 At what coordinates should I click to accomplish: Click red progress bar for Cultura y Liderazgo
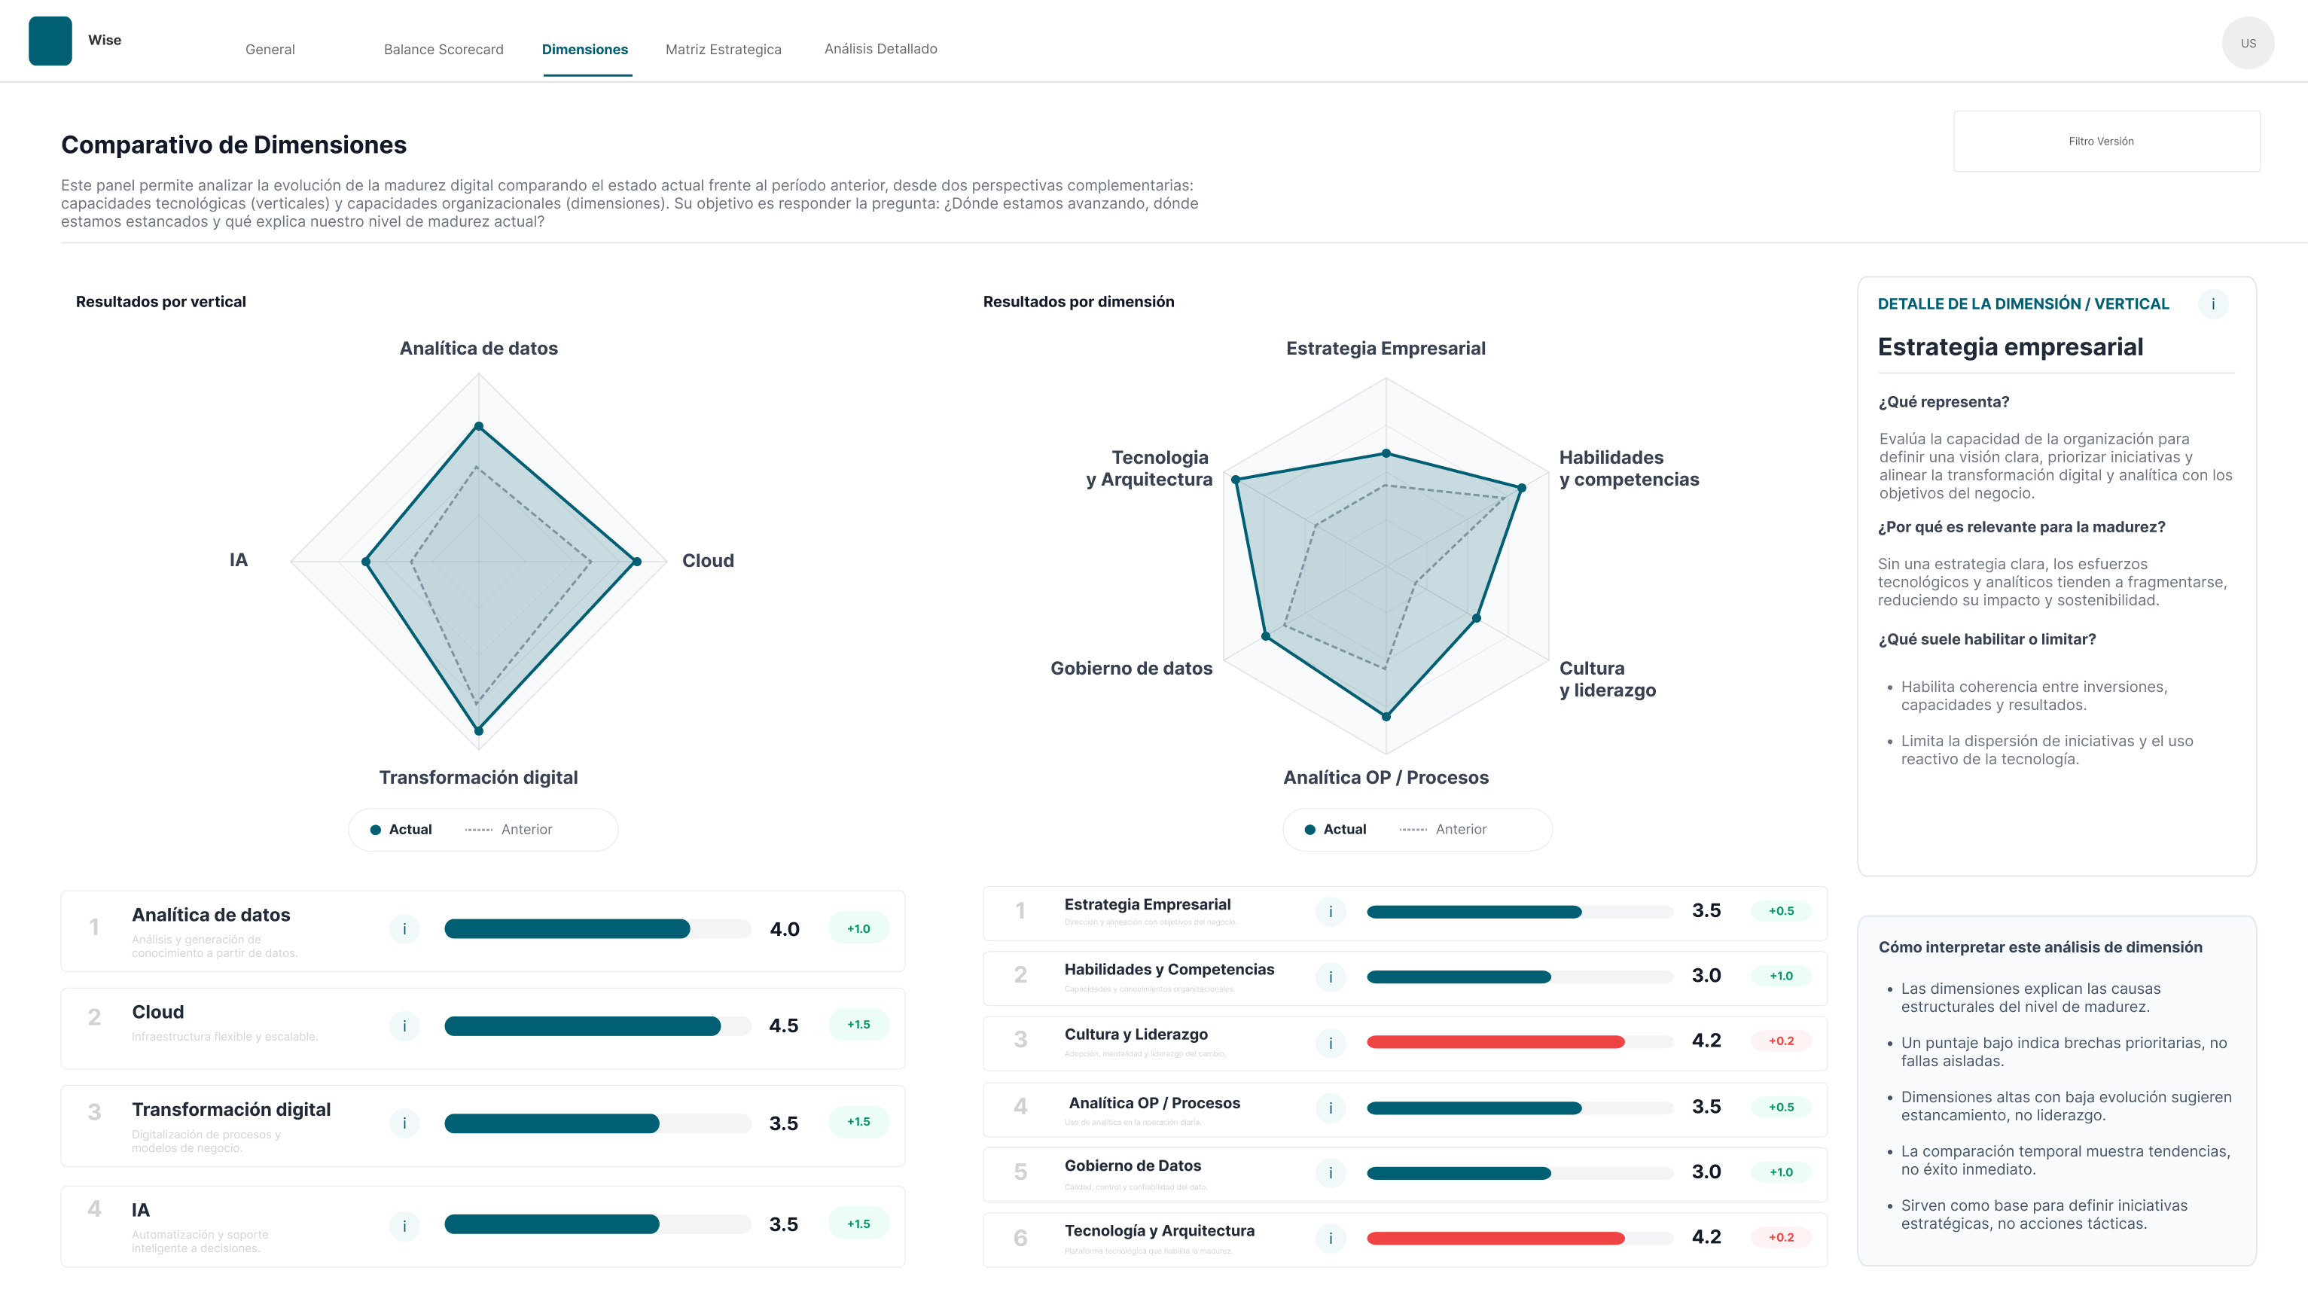[1495, 1042]
